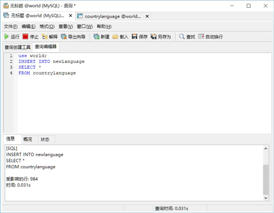
Task: Select the 查询编辑器 tab
Action: [x=46, y=47]
